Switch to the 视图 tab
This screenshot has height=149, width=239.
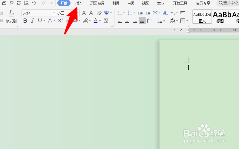[x=145, y=3]
